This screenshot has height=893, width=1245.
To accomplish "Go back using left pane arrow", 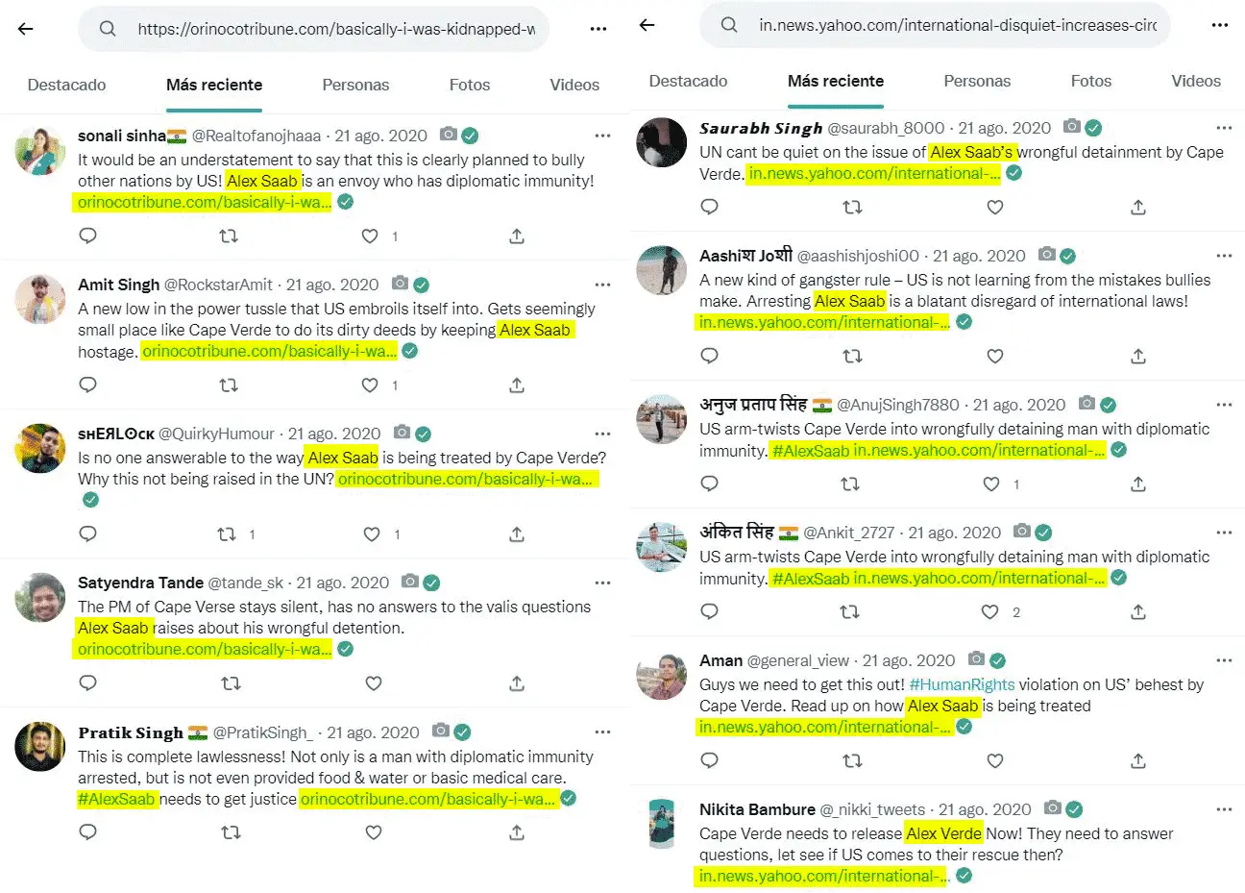I will [x=26, y=29].
